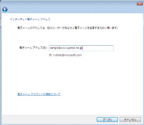The height and width of the screenshot is (125, 144).
Task: Click inside email box's empty right portion
Action: [98, 48]
